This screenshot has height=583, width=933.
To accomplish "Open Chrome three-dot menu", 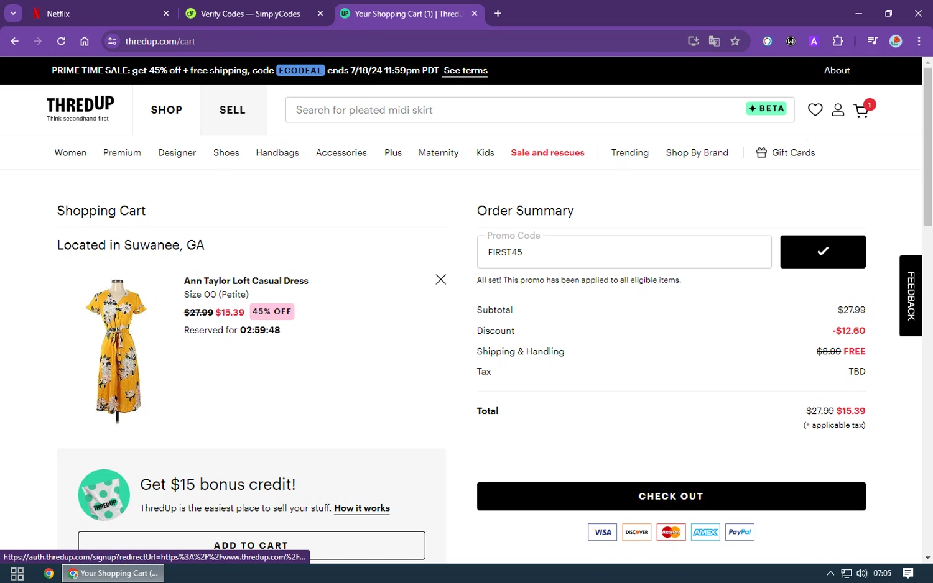I will [x=919, y=41].
